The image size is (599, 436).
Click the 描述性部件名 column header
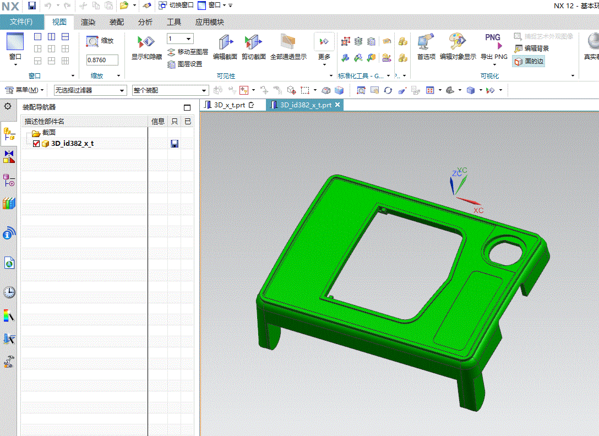pos(84,122)
